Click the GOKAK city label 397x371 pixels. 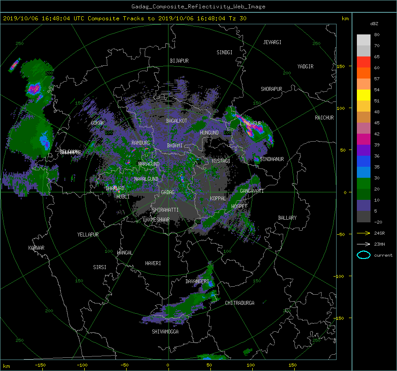(x=98, y=123)
